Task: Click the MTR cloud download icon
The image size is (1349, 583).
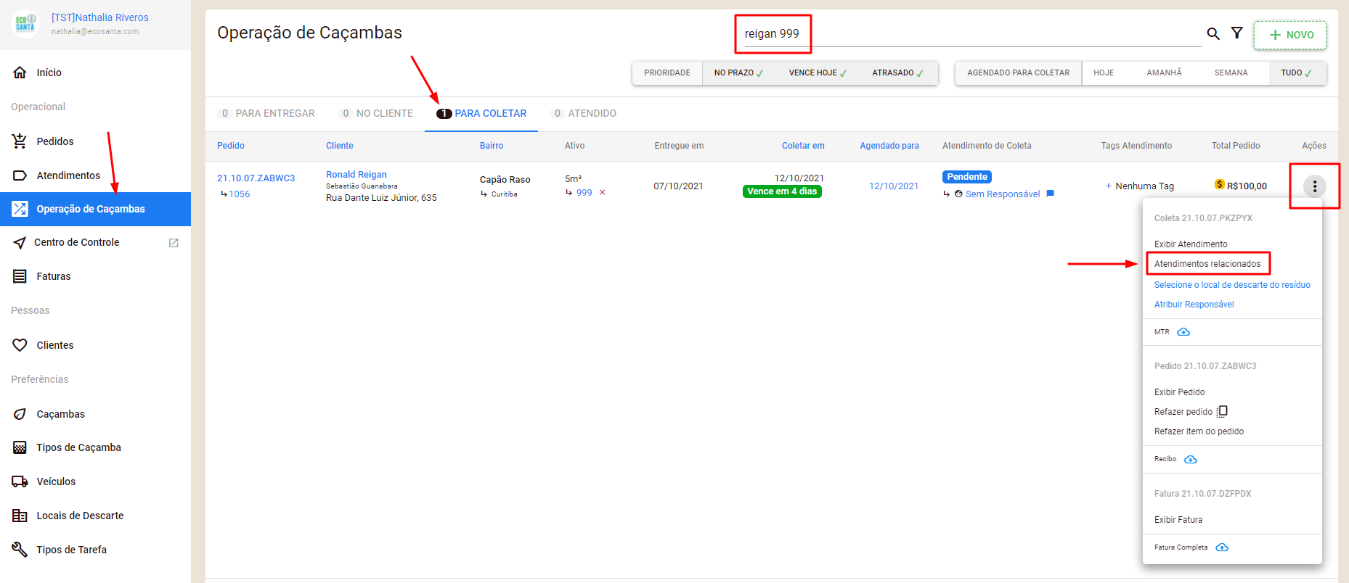Action: point(1183,332)
